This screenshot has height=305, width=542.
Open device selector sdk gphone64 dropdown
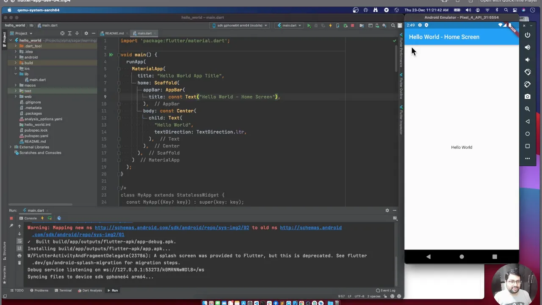point(241,25)
